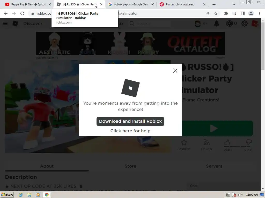Close the Peppa Pig tab

pos(50,4)
